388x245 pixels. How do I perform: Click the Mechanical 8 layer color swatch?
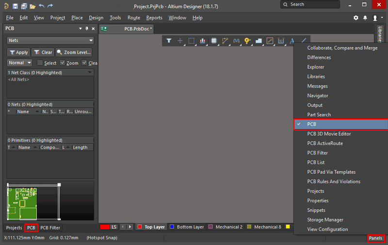point(249,227)
